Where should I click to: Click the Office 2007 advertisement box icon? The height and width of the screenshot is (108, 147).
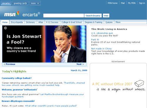[x=139, y=84]
